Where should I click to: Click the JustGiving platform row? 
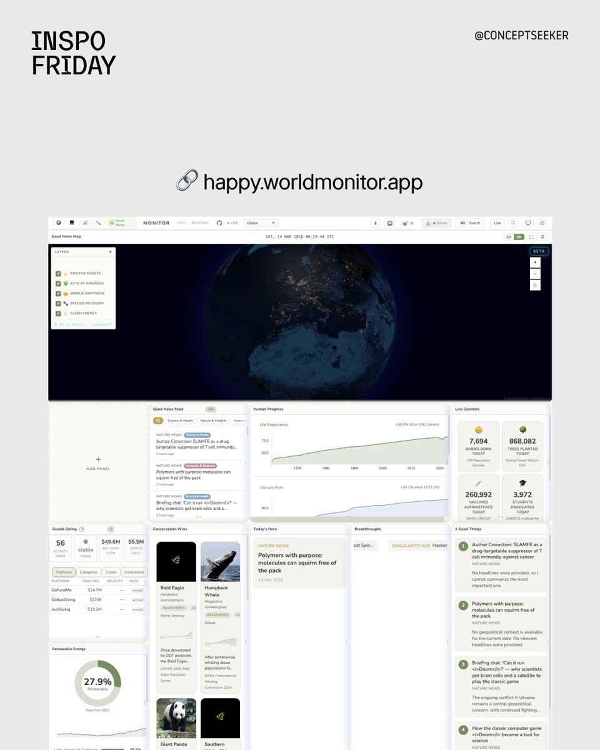click(98, 609)
